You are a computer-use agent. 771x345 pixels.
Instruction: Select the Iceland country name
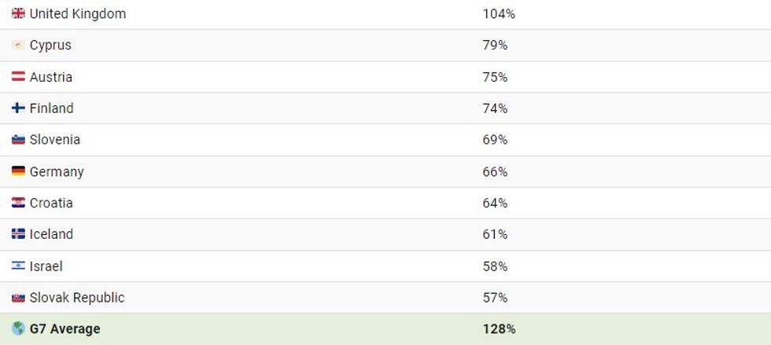click(x=51, y=234)
